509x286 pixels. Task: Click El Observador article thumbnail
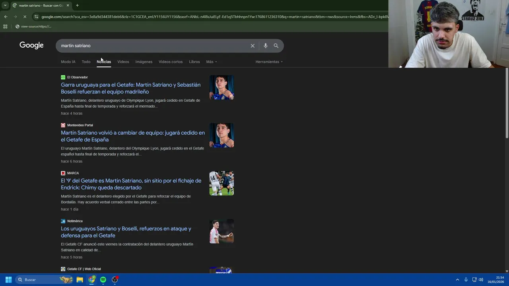221,87
